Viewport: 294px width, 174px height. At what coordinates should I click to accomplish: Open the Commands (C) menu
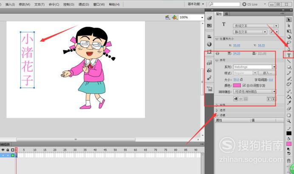click(x=54, y=4)
